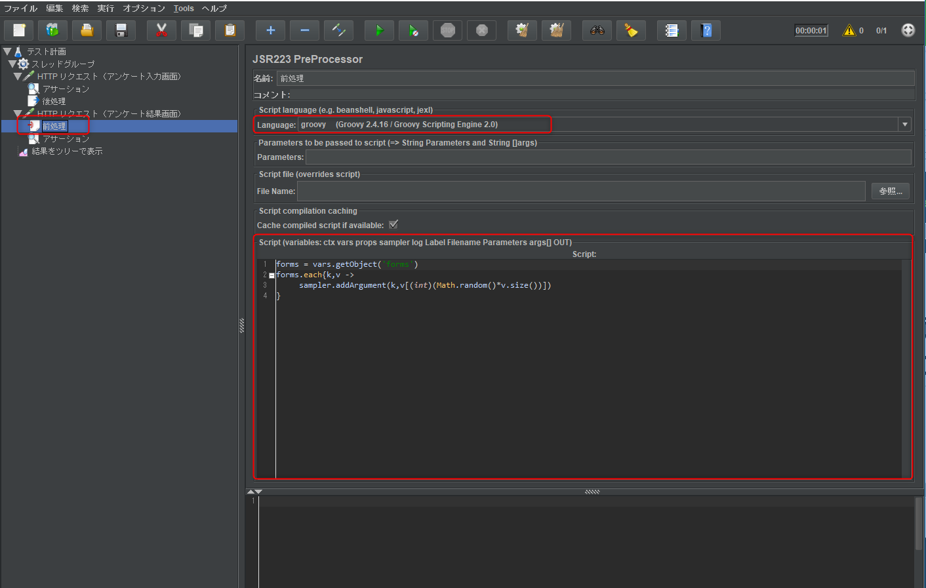Collapse the スレッドグループ tree node
Image resolution: width=926 pixels, height=588 pixels.
pos(12,64)
